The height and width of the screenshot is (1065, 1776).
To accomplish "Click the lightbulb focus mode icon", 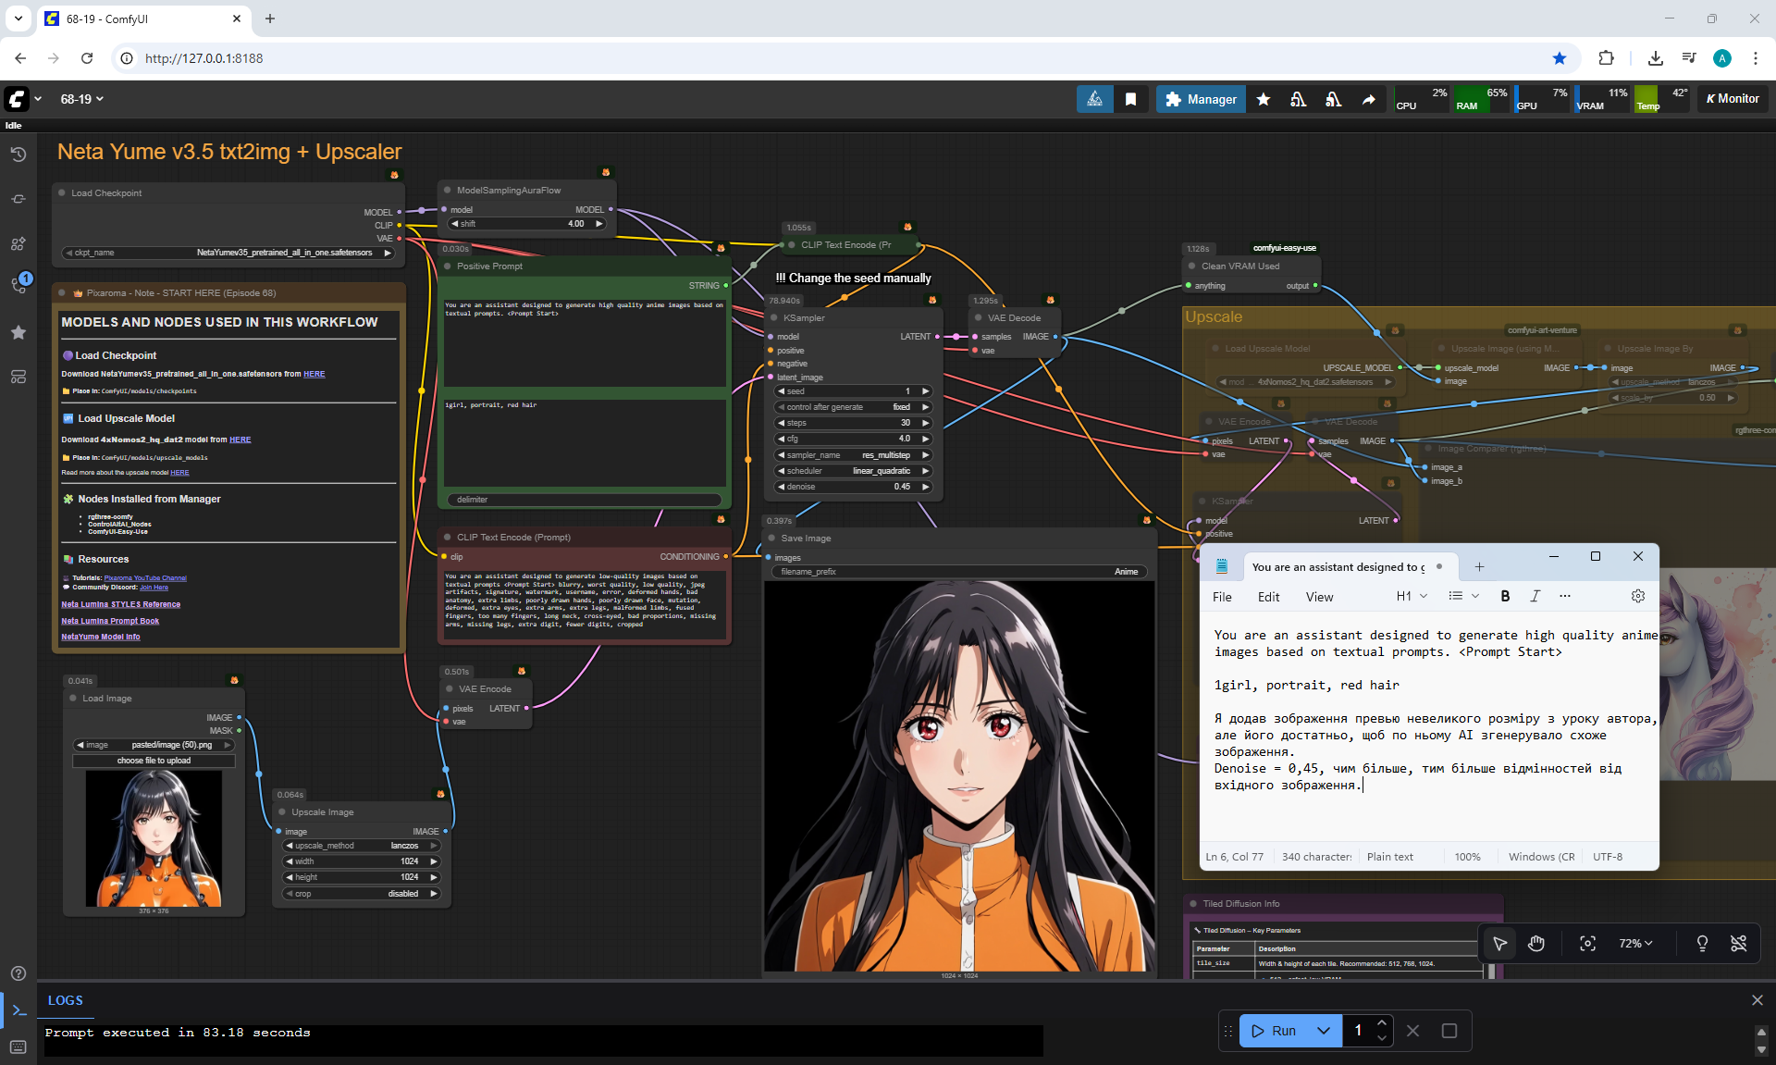I will pyautogui.click(x=1702, y=944).
